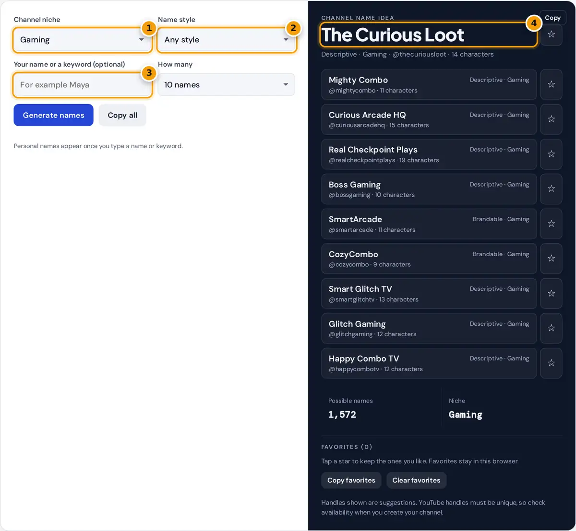The image size is (576, 531).
Task: Star the Curious Arcade HQ name
Action: [551, 119]
